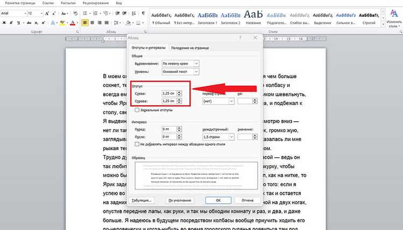The height and width of the screenshot is (230, 403).
Task: Toggle bold text formatting
Action: (4, 23)
